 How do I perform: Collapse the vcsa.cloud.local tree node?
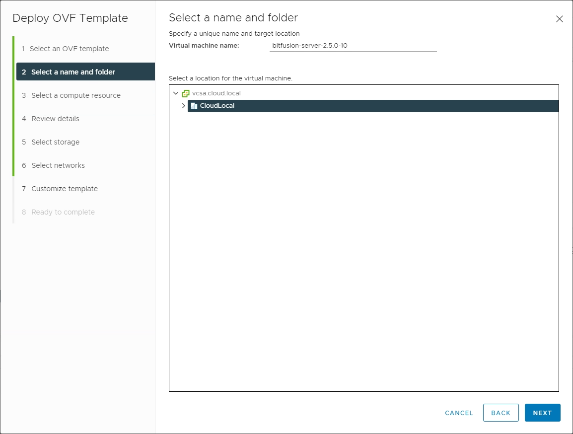click(176, 93)
